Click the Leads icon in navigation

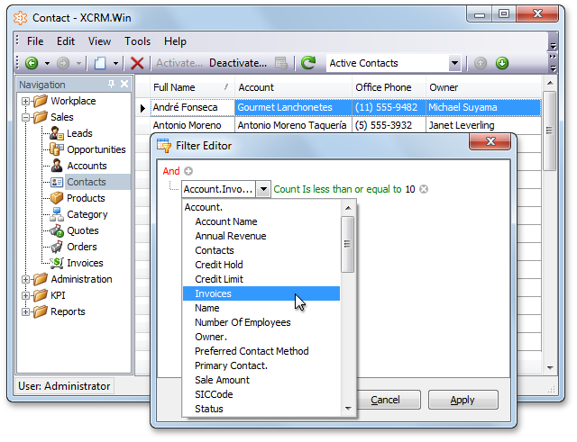(57, 133)
